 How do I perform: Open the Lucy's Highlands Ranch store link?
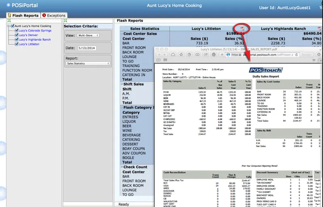[35, 40]
